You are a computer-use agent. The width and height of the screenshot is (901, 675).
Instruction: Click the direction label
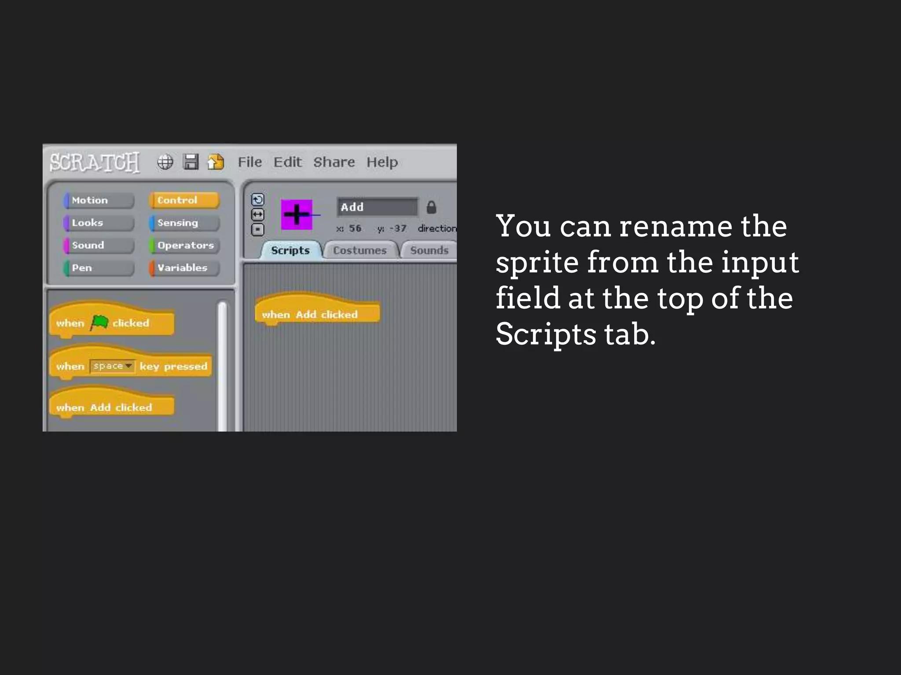[437, 229]
